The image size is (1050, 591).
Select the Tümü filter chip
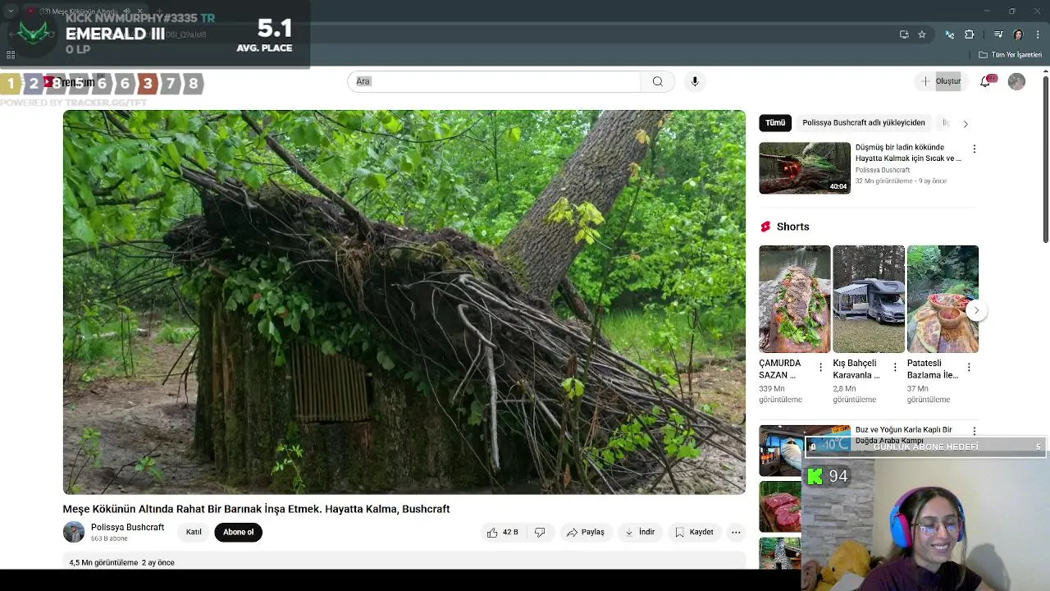click(x=775, y=122)
